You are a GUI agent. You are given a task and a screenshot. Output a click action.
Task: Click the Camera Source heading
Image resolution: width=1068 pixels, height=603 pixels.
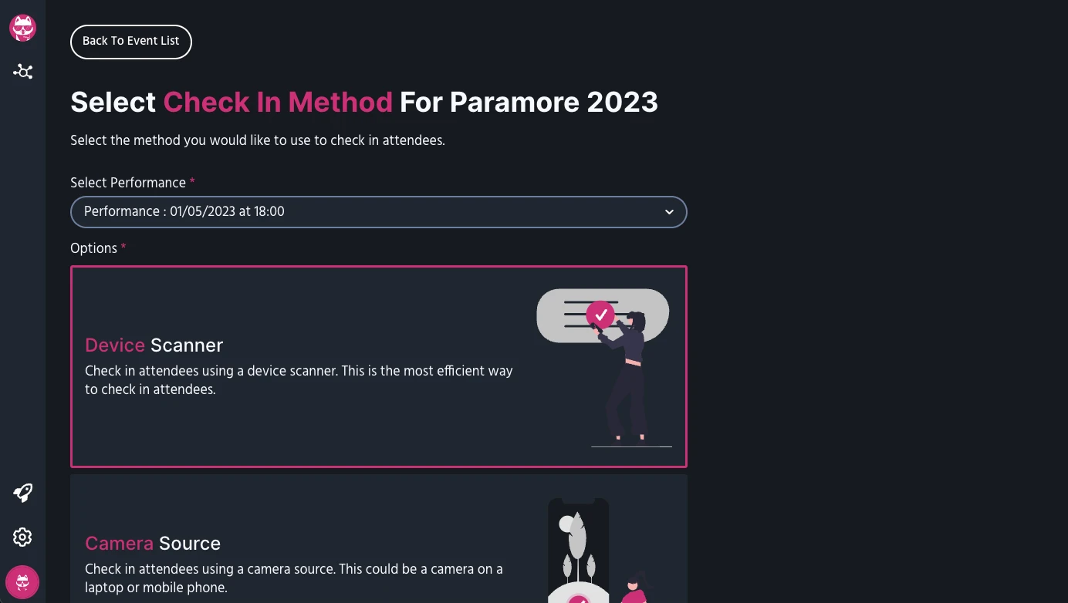(153, 543)
